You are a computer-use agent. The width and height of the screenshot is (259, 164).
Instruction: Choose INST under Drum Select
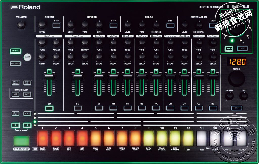click(x=27, y=94)
